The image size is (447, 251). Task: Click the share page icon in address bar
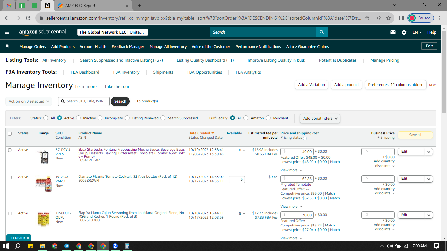[x=378, y=18]
